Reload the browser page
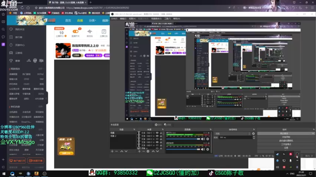This screenshot has width=316, height=177. (x=22, y=8)
